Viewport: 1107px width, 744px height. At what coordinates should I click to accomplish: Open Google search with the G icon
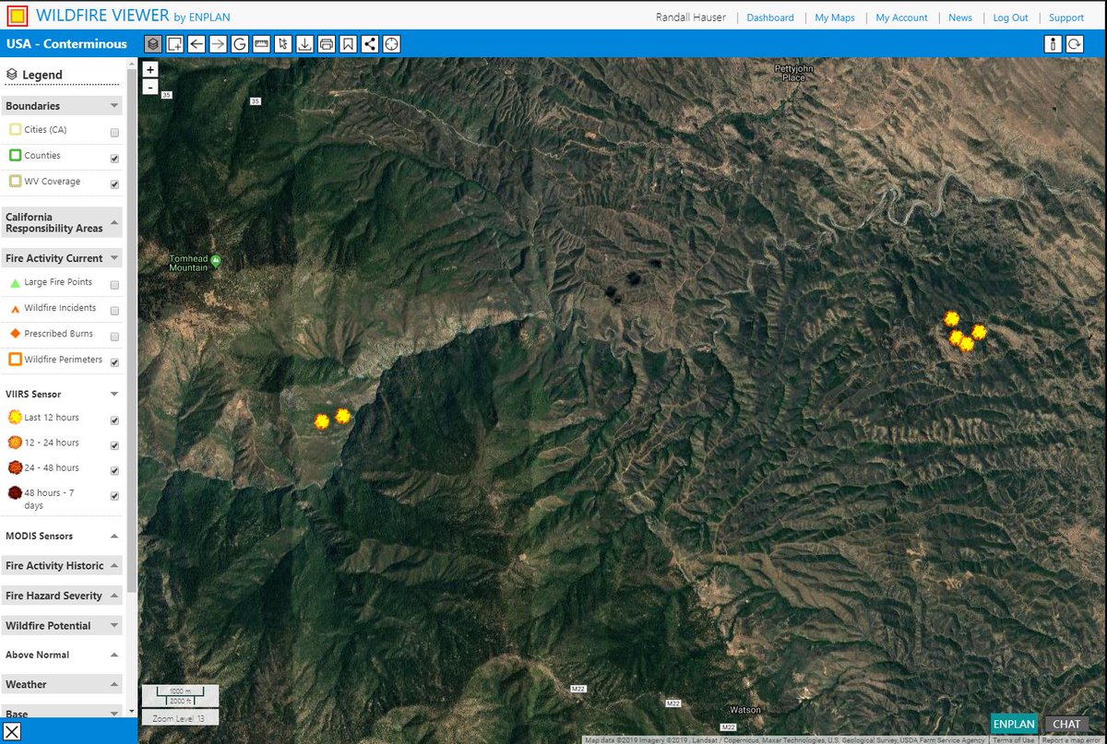click(240, 43)
